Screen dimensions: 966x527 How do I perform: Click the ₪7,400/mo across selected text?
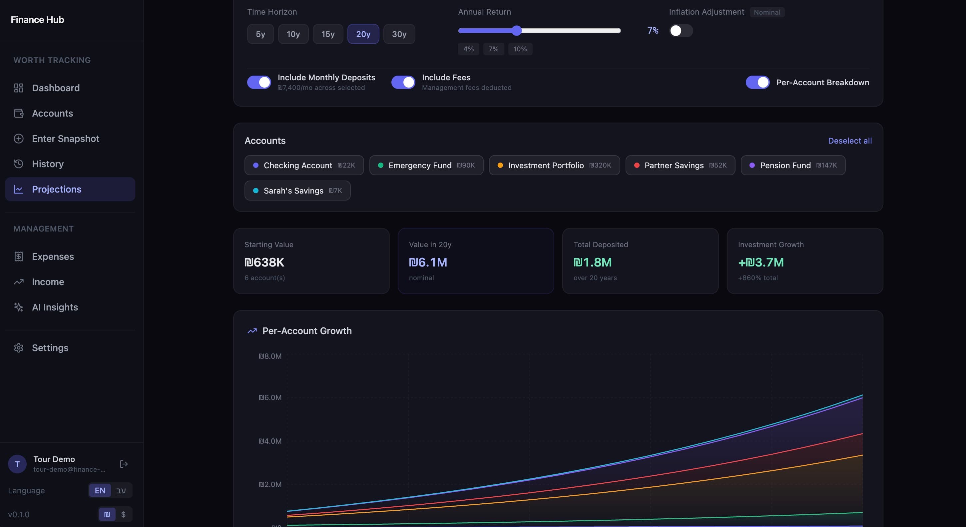coord(321,87)
